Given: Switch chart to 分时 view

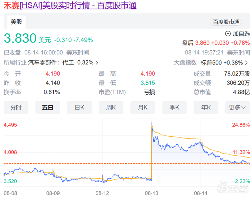Looking at the screenshot, I should [16, 108].
